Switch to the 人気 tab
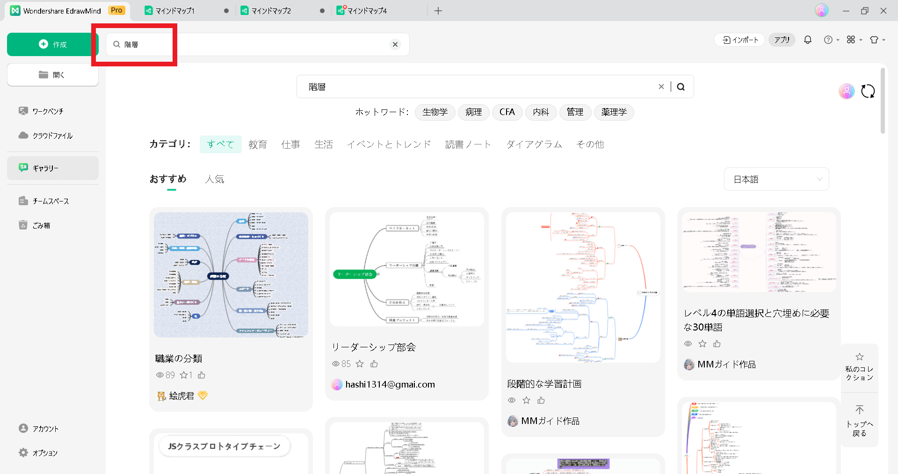This screenshot has width=898, height=474. [x=215, y=180]
